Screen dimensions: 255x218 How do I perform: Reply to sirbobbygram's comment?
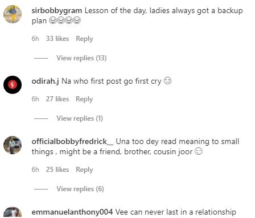point(84,39)
